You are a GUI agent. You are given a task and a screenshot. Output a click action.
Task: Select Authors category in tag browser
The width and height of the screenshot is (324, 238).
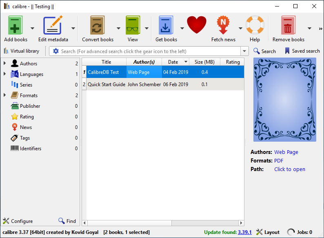point(29,64)
